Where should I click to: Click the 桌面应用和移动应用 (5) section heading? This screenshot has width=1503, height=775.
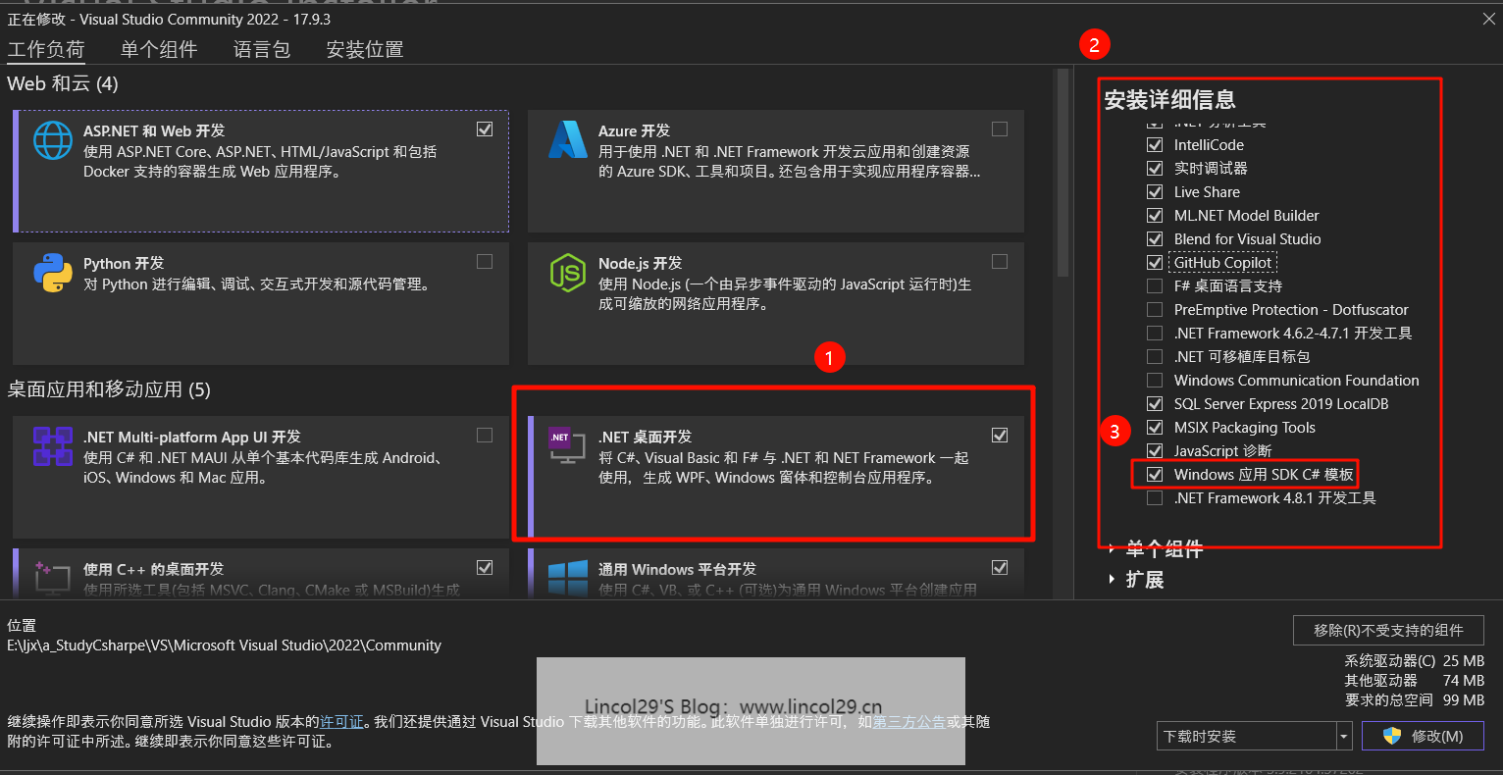point(109,389)
